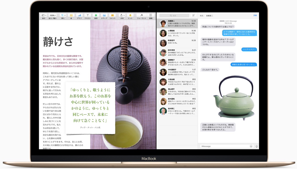Viewport: 297px width, 169px height.
Task: Click 鈴木夏帆's avatar photo
Action: (163, 101)
